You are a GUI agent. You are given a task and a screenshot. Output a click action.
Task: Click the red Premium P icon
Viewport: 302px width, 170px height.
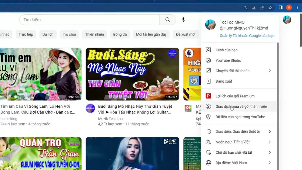point(208,96)
